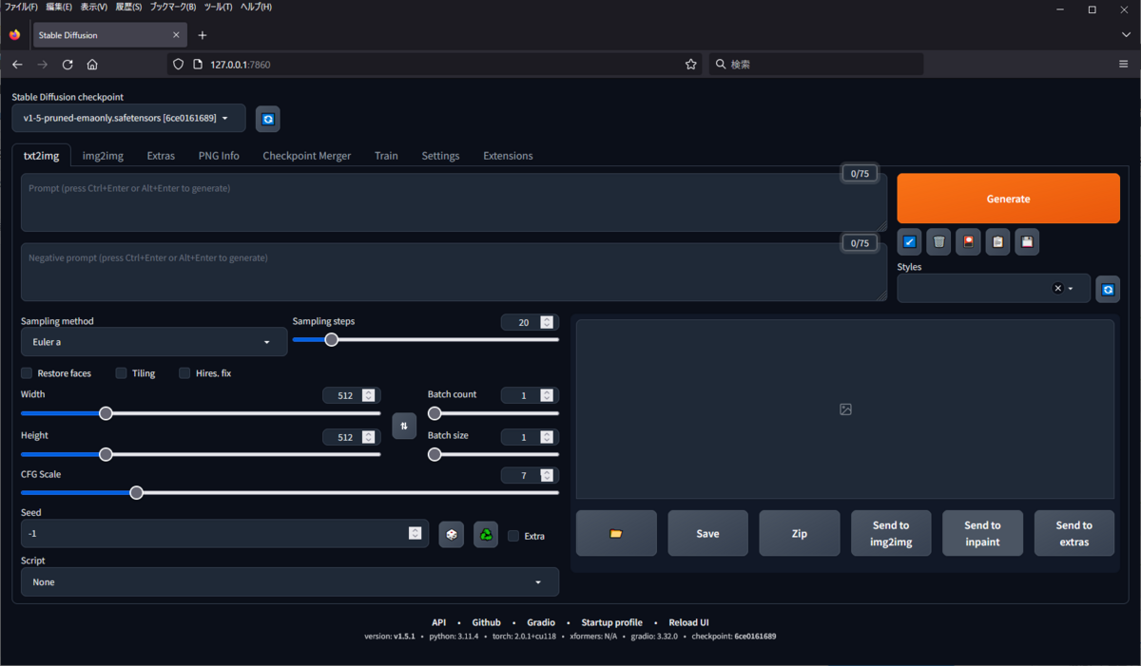
Task: Open the ファイル(F) menu
Action: point(21,7)
